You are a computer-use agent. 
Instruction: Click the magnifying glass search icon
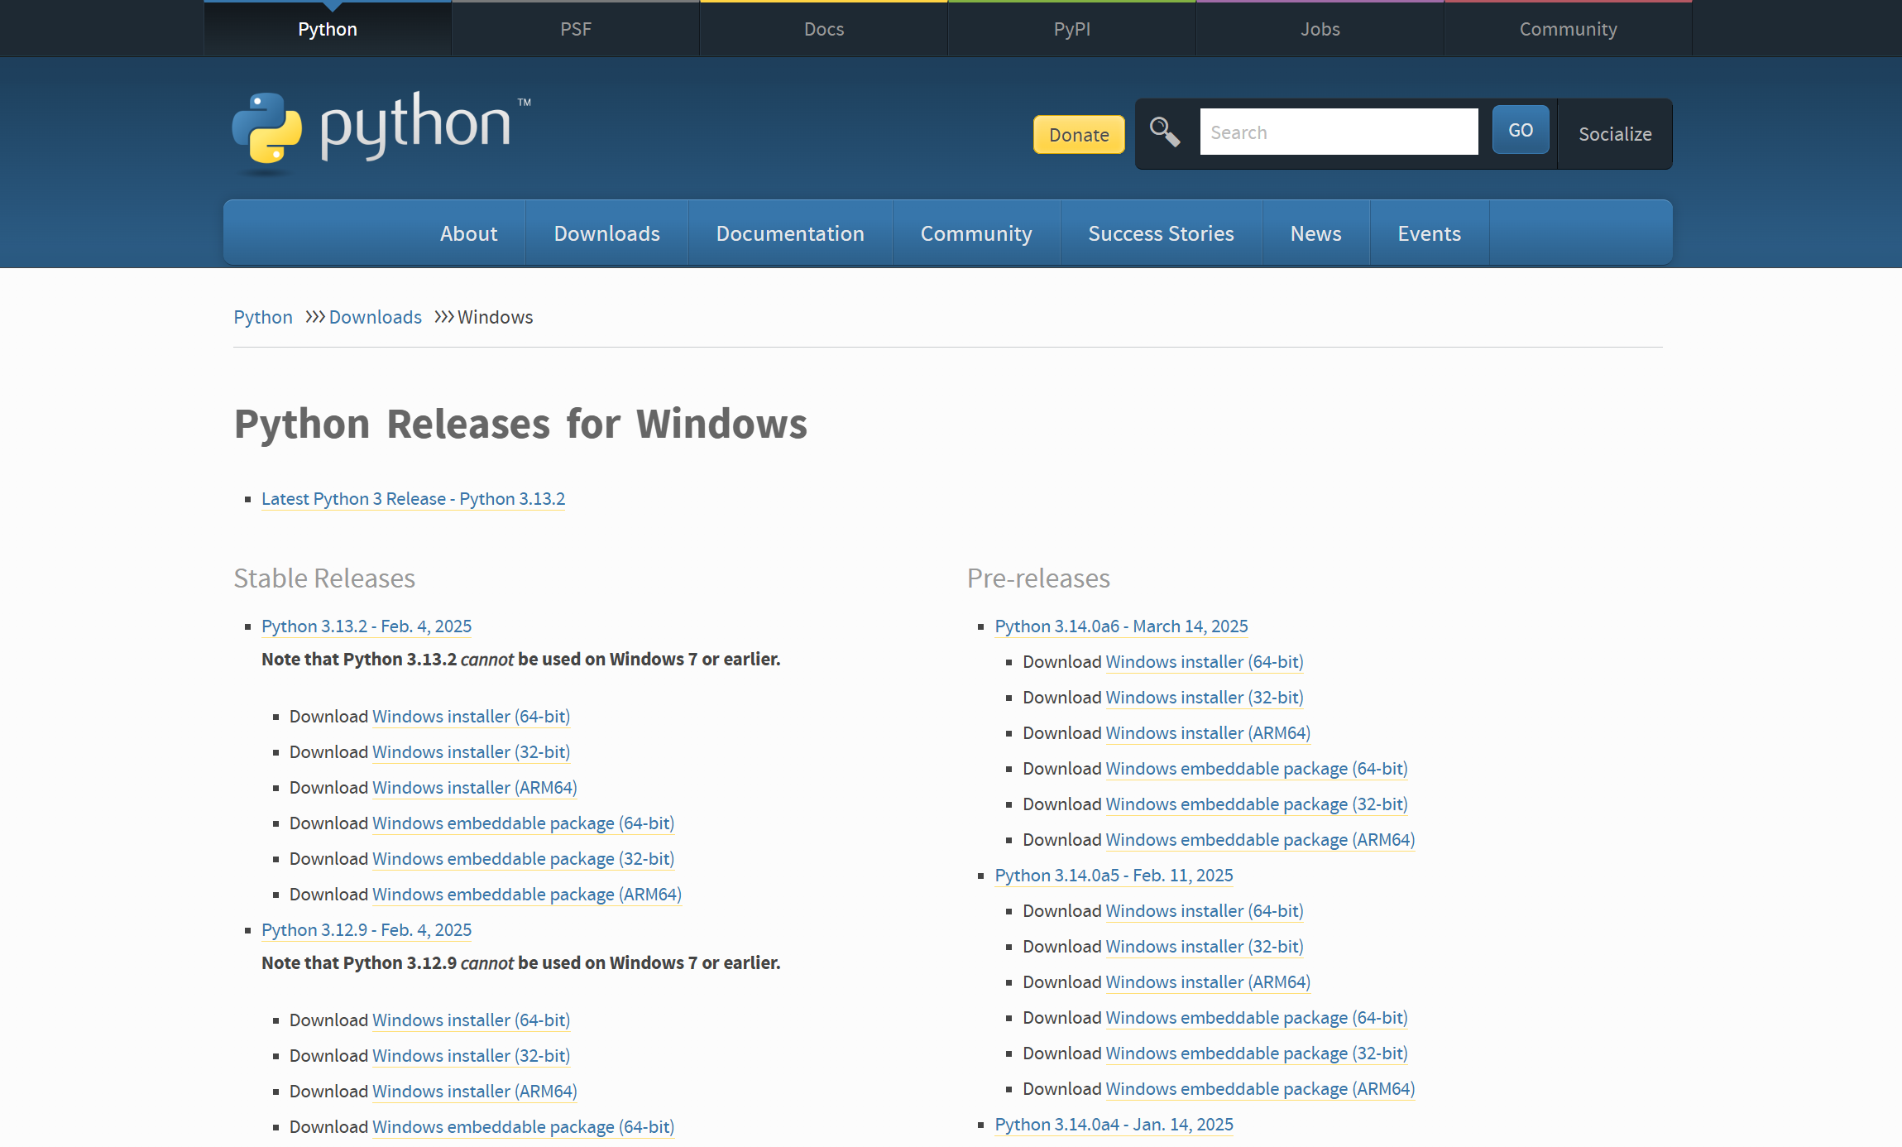tap(1164, 132)
